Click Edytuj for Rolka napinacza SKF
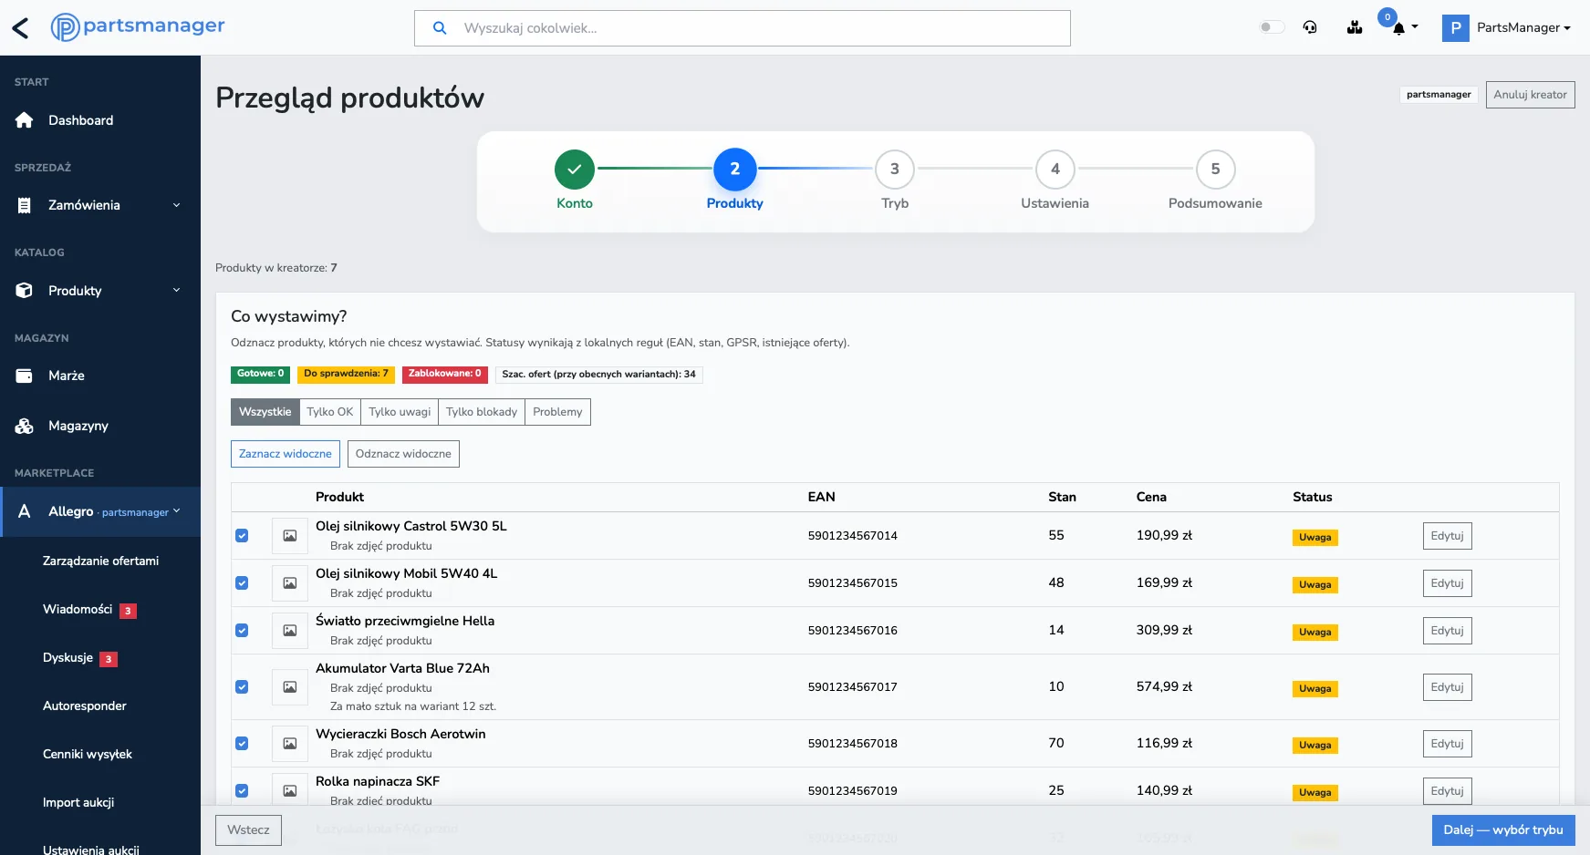This screenshot has height=855, width=1590. [x=1447, y=791]
